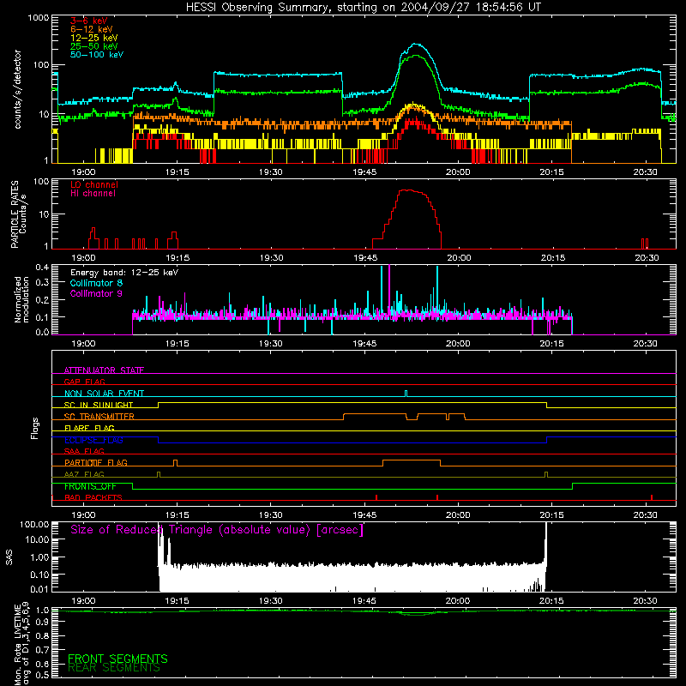The height and width of the screenshot is (686, 686).
Task: Select the Collimator 9 legend label
Action: pos(96,293)
